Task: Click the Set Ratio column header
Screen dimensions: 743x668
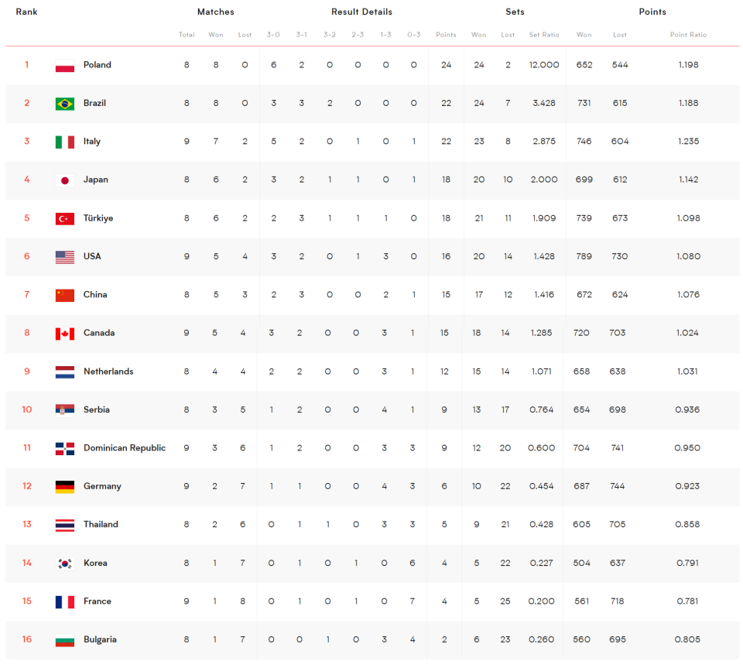Action: click(544, 35)
